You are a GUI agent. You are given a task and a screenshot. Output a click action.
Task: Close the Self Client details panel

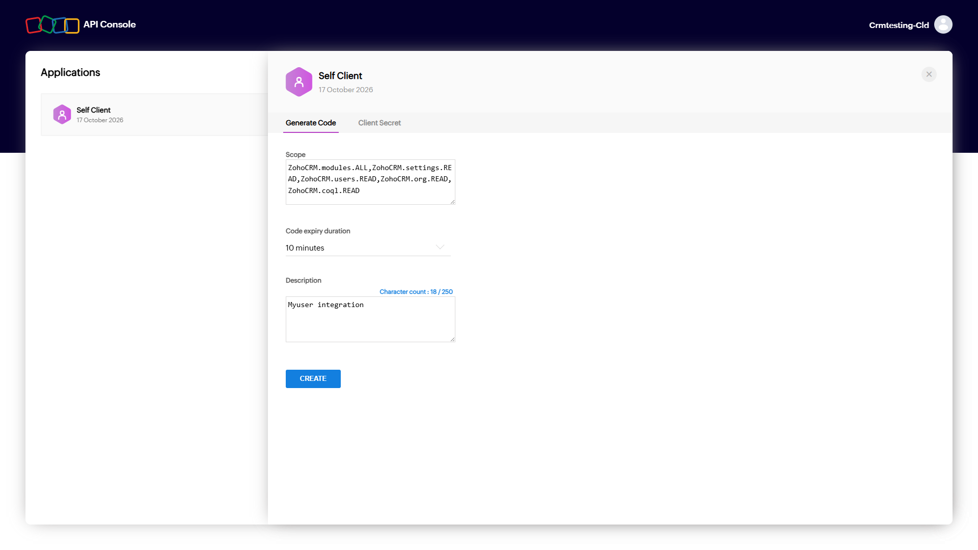click(929, 74)
